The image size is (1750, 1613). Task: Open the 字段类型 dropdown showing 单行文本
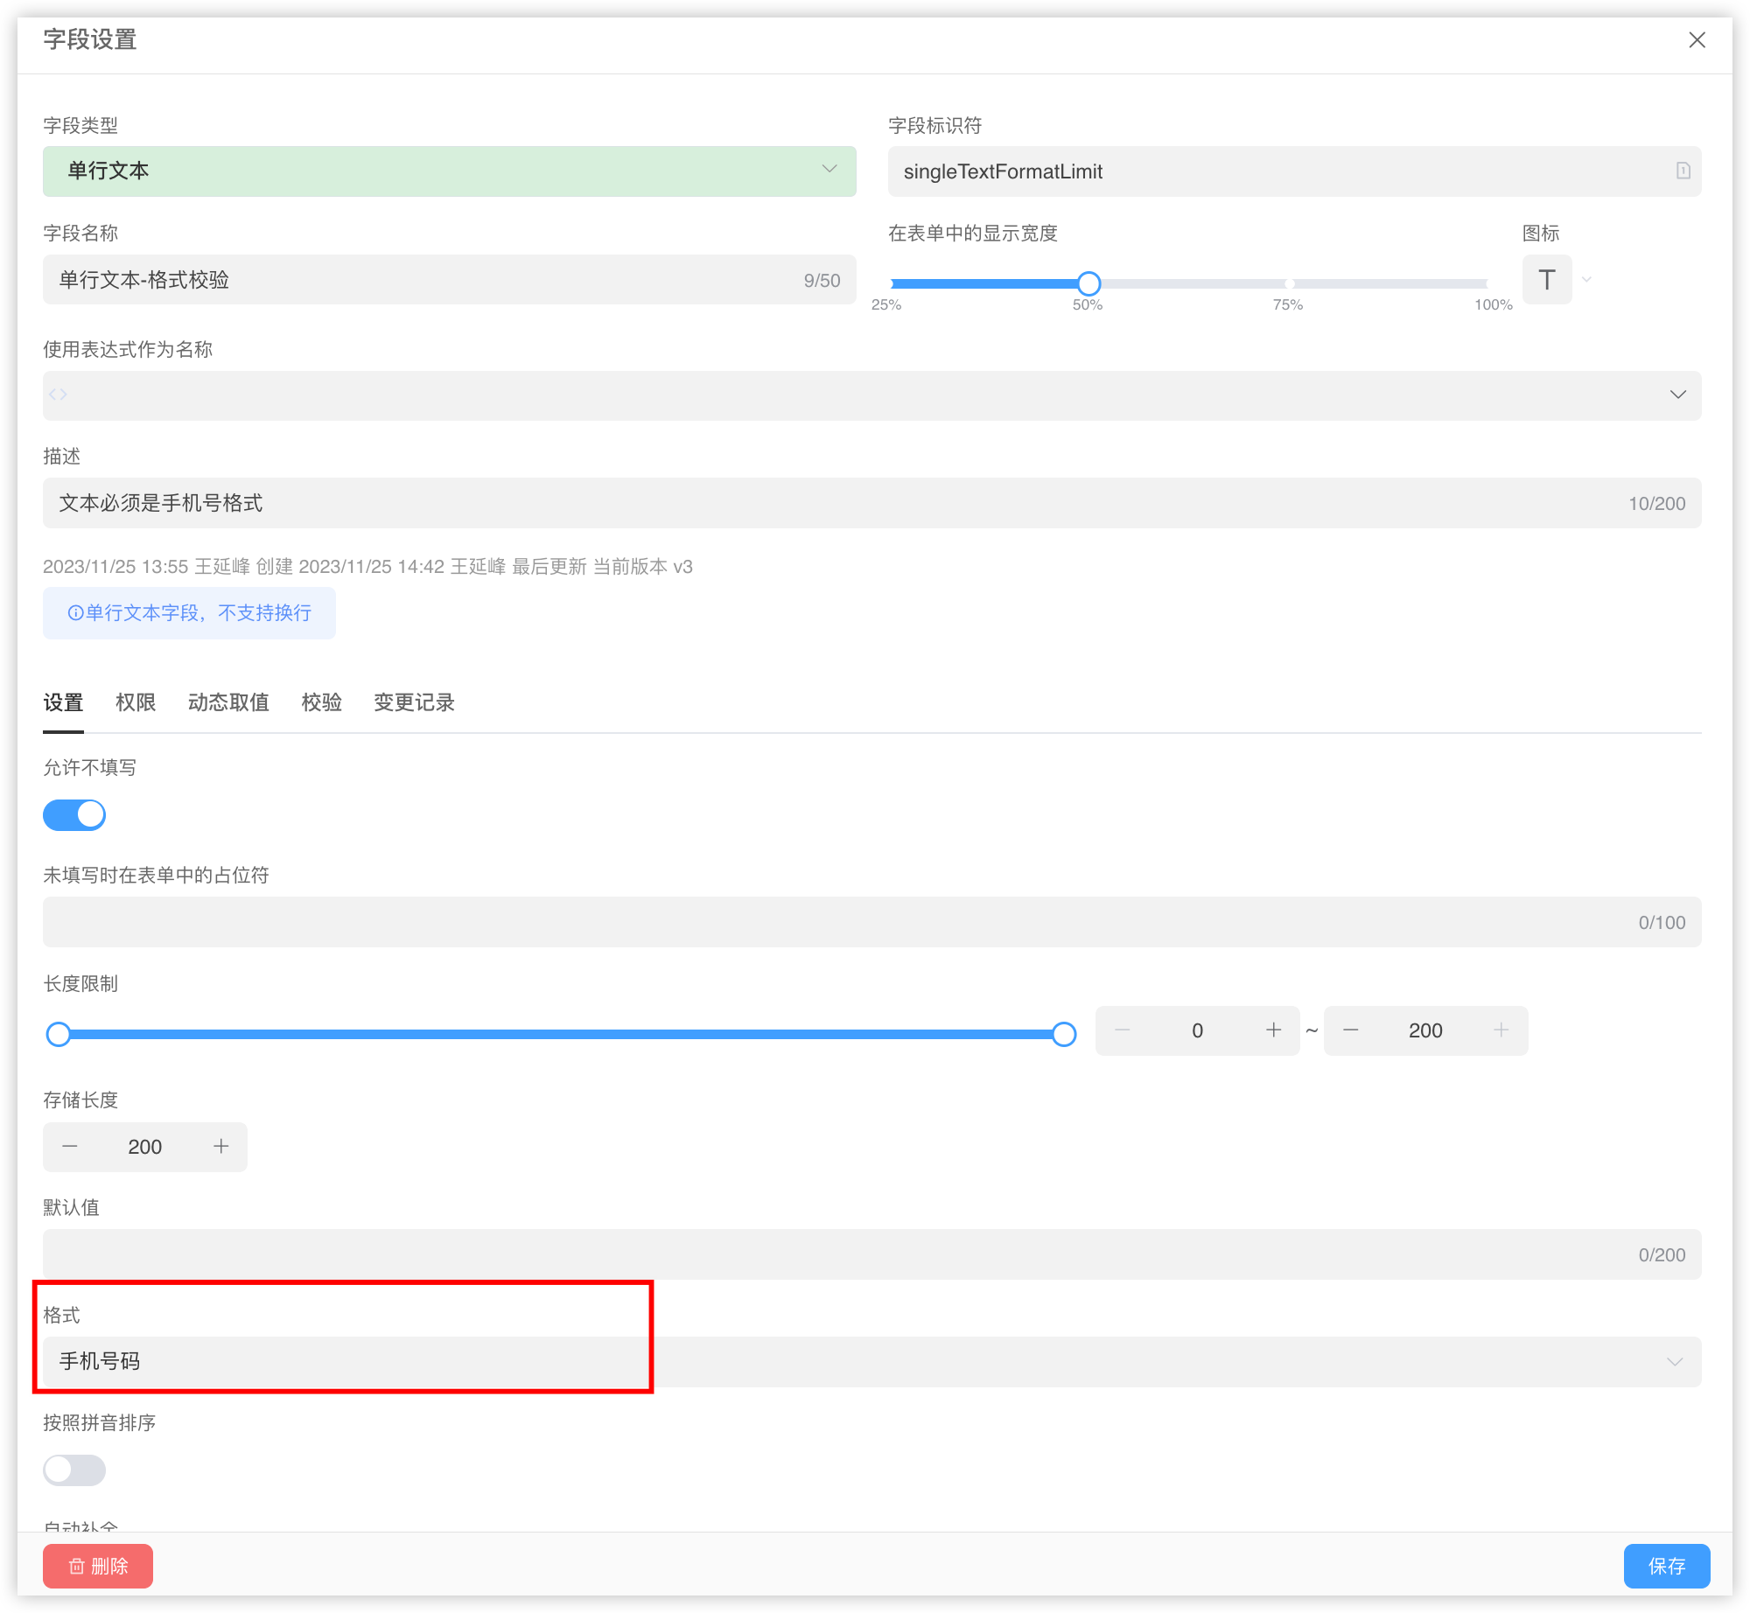pos(449,171)
